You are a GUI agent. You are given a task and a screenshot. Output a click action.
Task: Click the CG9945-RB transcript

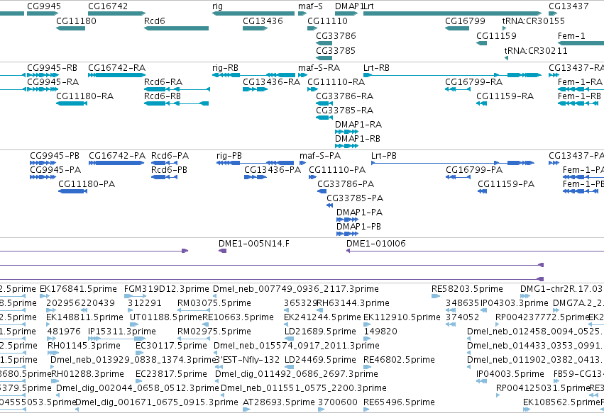click(x=43, y=75)
